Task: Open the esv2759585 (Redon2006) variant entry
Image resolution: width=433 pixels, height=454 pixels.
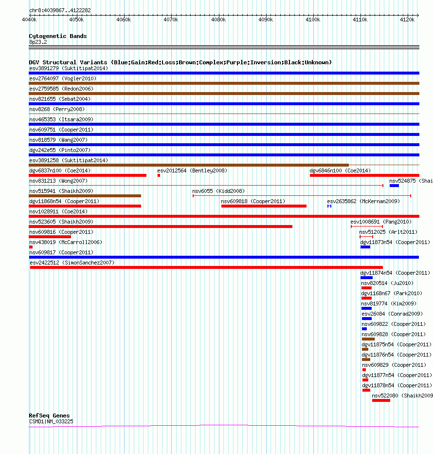Action: pyautogui.click(x=61, y=89)
